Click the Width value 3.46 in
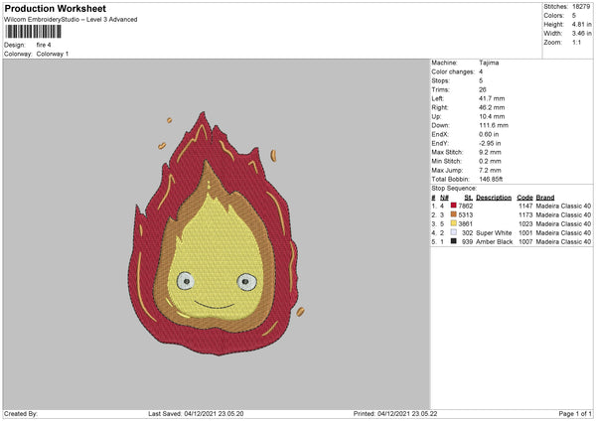Viewport: 596px width, 421px height. pos(581,34)
